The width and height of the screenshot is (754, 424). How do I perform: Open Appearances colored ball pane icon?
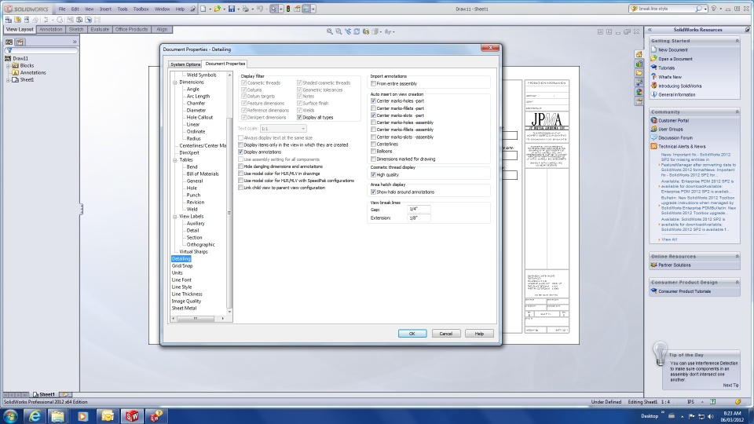639,92
